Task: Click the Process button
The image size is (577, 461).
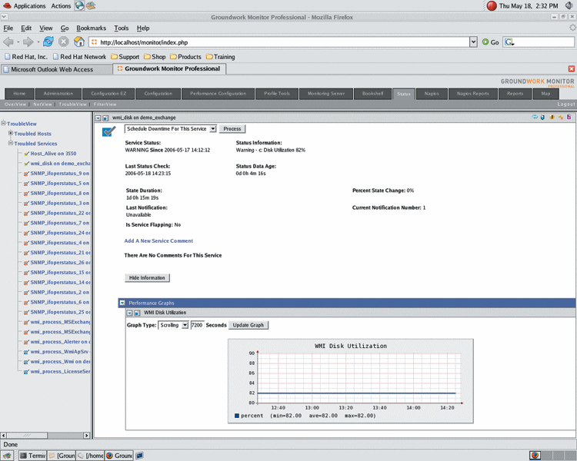Action: pos(232,128)
